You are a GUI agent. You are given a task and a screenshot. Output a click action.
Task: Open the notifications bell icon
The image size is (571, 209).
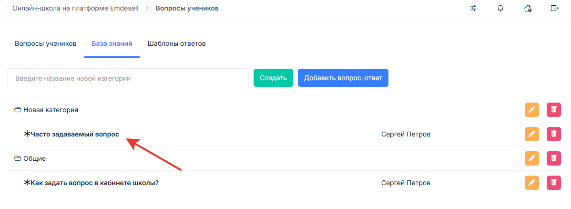pyautogui.click(x=500, y=8)
